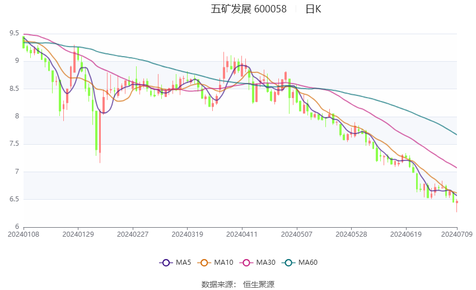This screenshot has width=476, height=290.
Task: Click the 20240227 date axis label
Action: tap(132, 234)
